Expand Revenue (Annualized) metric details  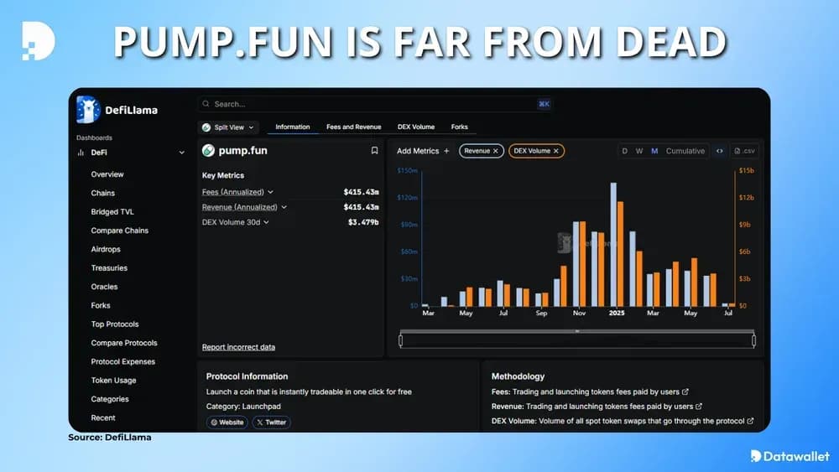284,207
